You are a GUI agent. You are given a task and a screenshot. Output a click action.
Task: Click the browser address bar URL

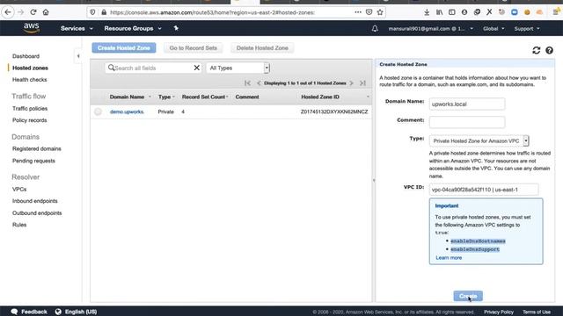pos(213,12)
